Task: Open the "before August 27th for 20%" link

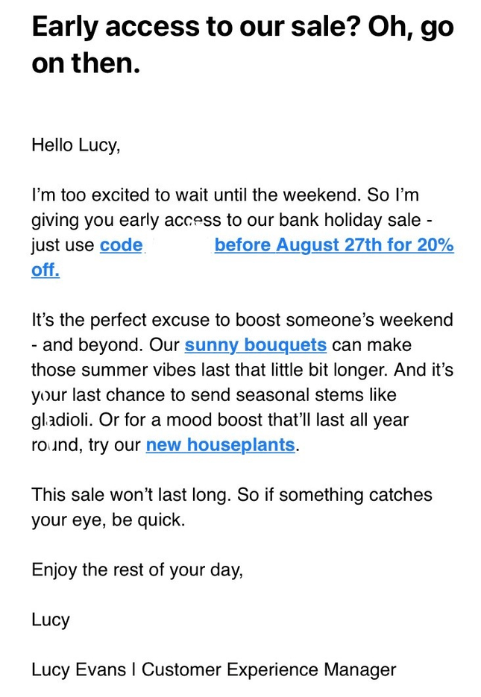Action: tap(334, 245)
